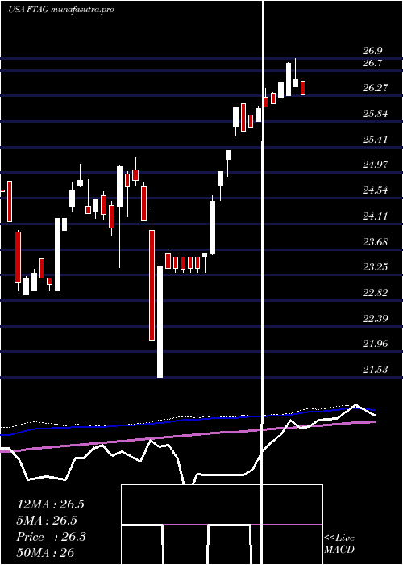Click the '5MA : 26.5' readout
This screenshot has height=565, width=403.
(48, 521)
